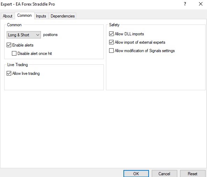
Task: Click the question mark help icon
Action: [185, 4]
